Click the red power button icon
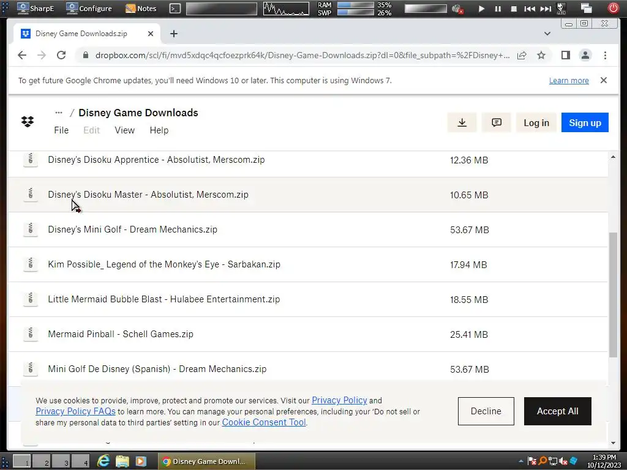Screen dimensions: 627x470 coord(612,8)
